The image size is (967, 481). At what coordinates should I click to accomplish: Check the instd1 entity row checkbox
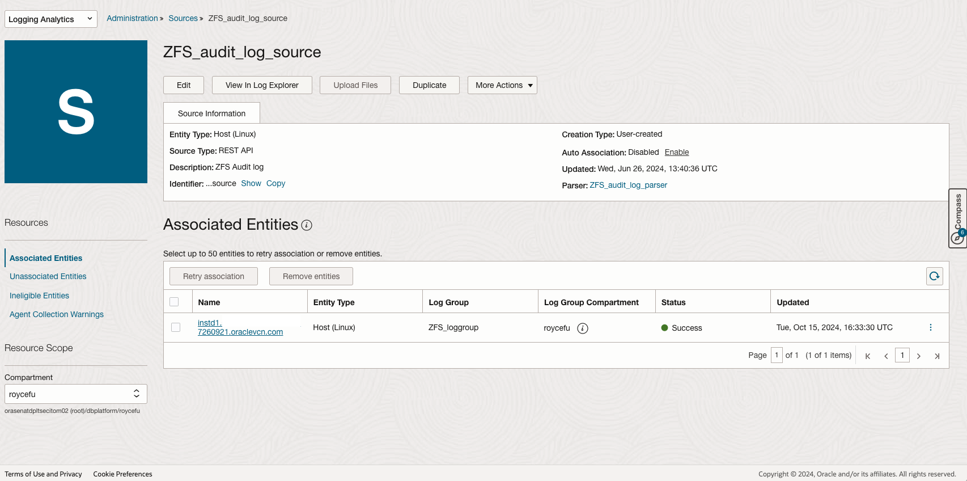coord(176,327)
